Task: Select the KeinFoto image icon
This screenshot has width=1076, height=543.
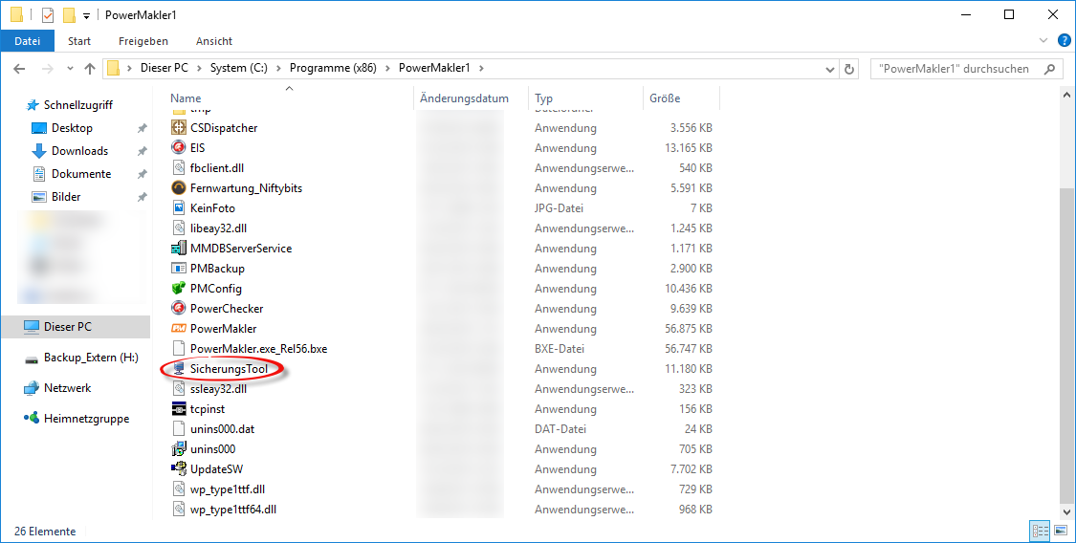Action: tap(179, 207)
